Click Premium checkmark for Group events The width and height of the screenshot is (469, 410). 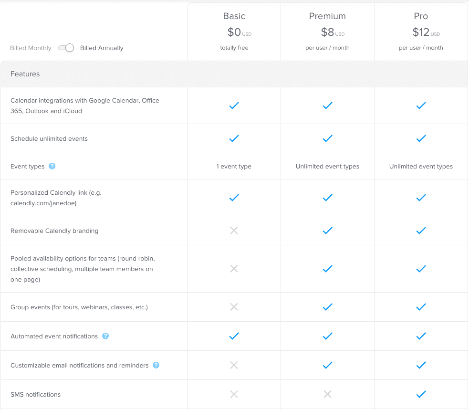(327, 307)
